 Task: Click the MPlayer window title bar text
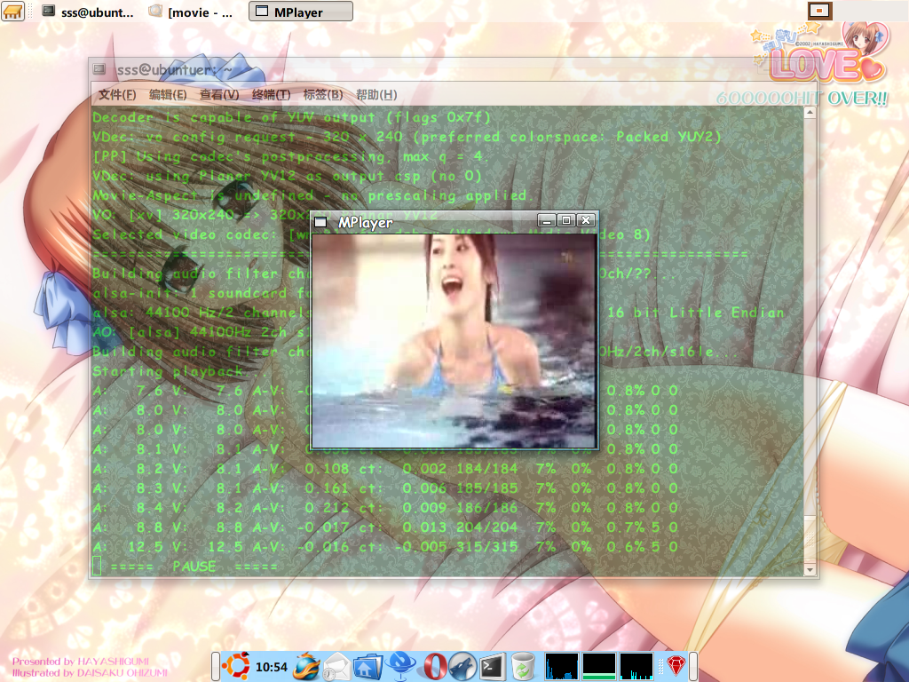click(x=365, y=222)
